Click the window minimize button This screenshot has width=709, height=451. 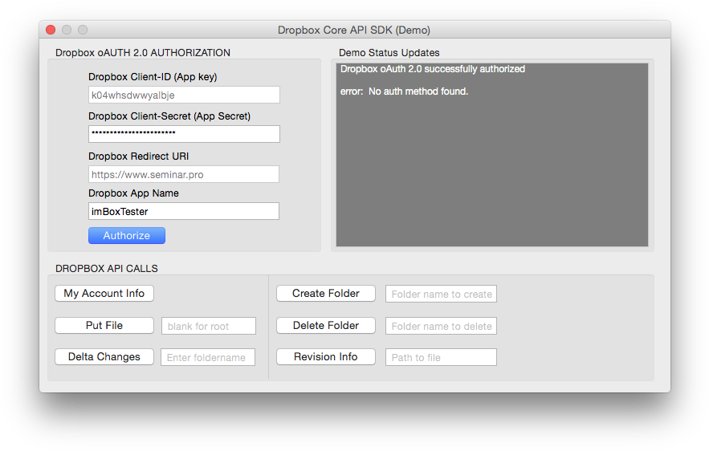pos(67,30)
